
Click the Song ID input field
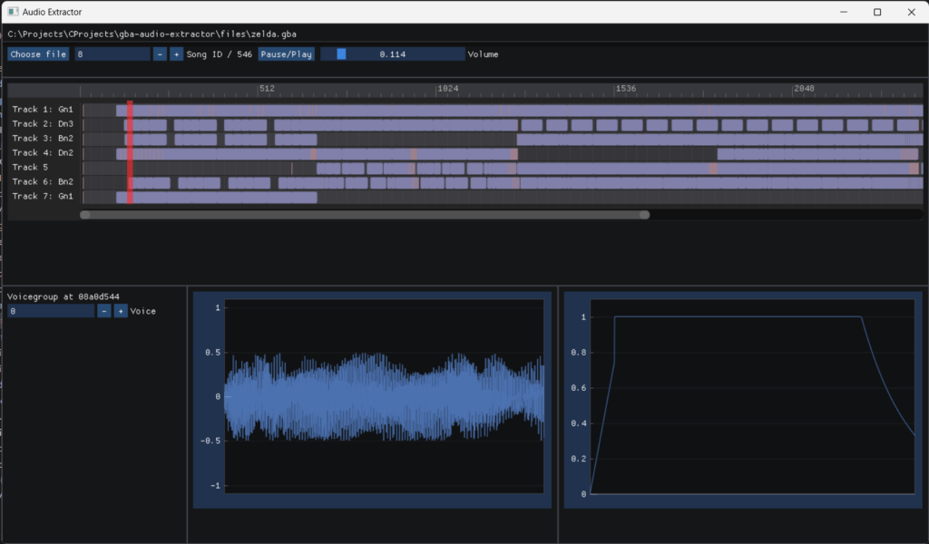click(x=112, y=54)
